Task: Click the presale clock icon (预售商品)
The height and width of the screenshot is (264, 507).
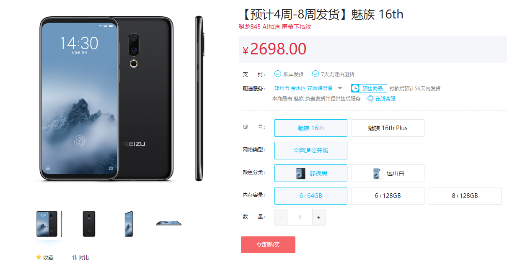Action: 355,88
